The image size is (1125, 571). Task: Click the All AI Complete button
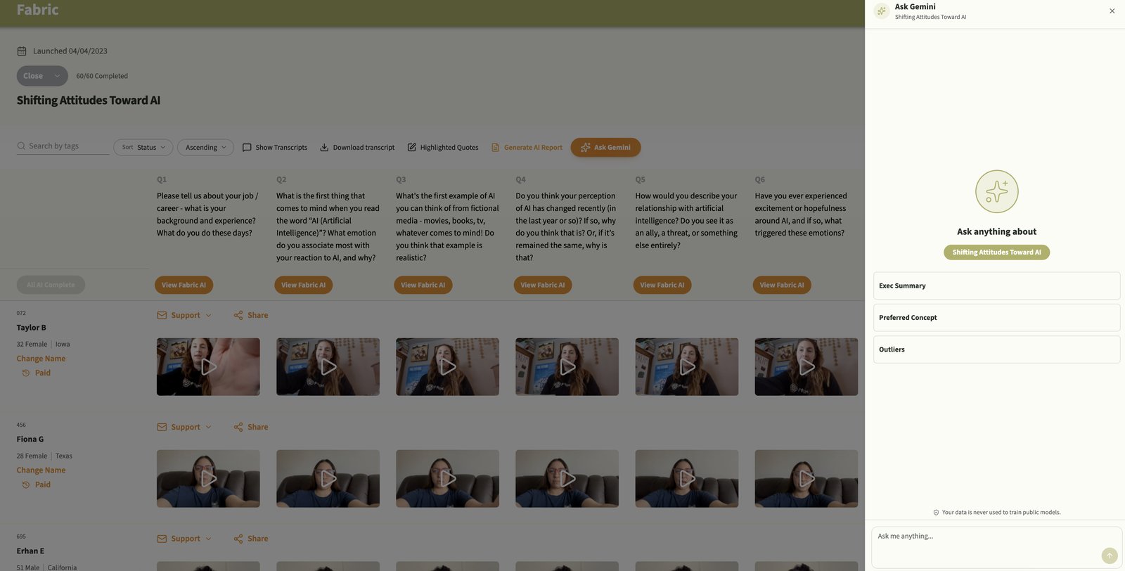point(51,285)
